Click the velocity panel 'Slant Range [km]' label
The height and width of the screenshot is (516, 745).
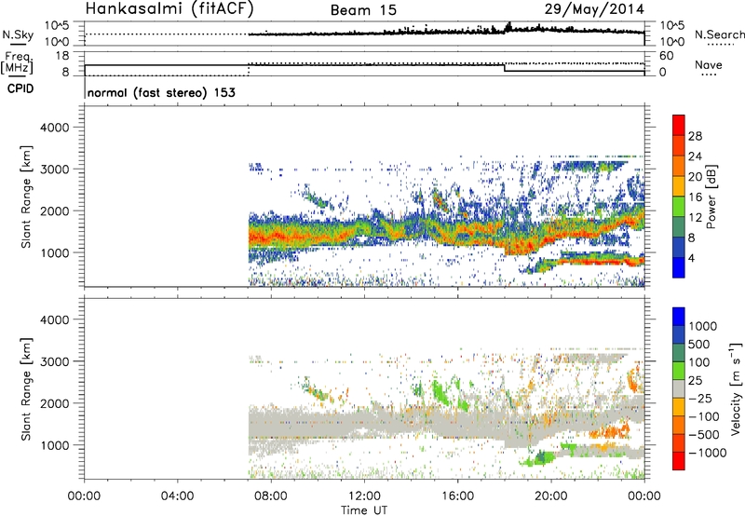coord(27,389)
